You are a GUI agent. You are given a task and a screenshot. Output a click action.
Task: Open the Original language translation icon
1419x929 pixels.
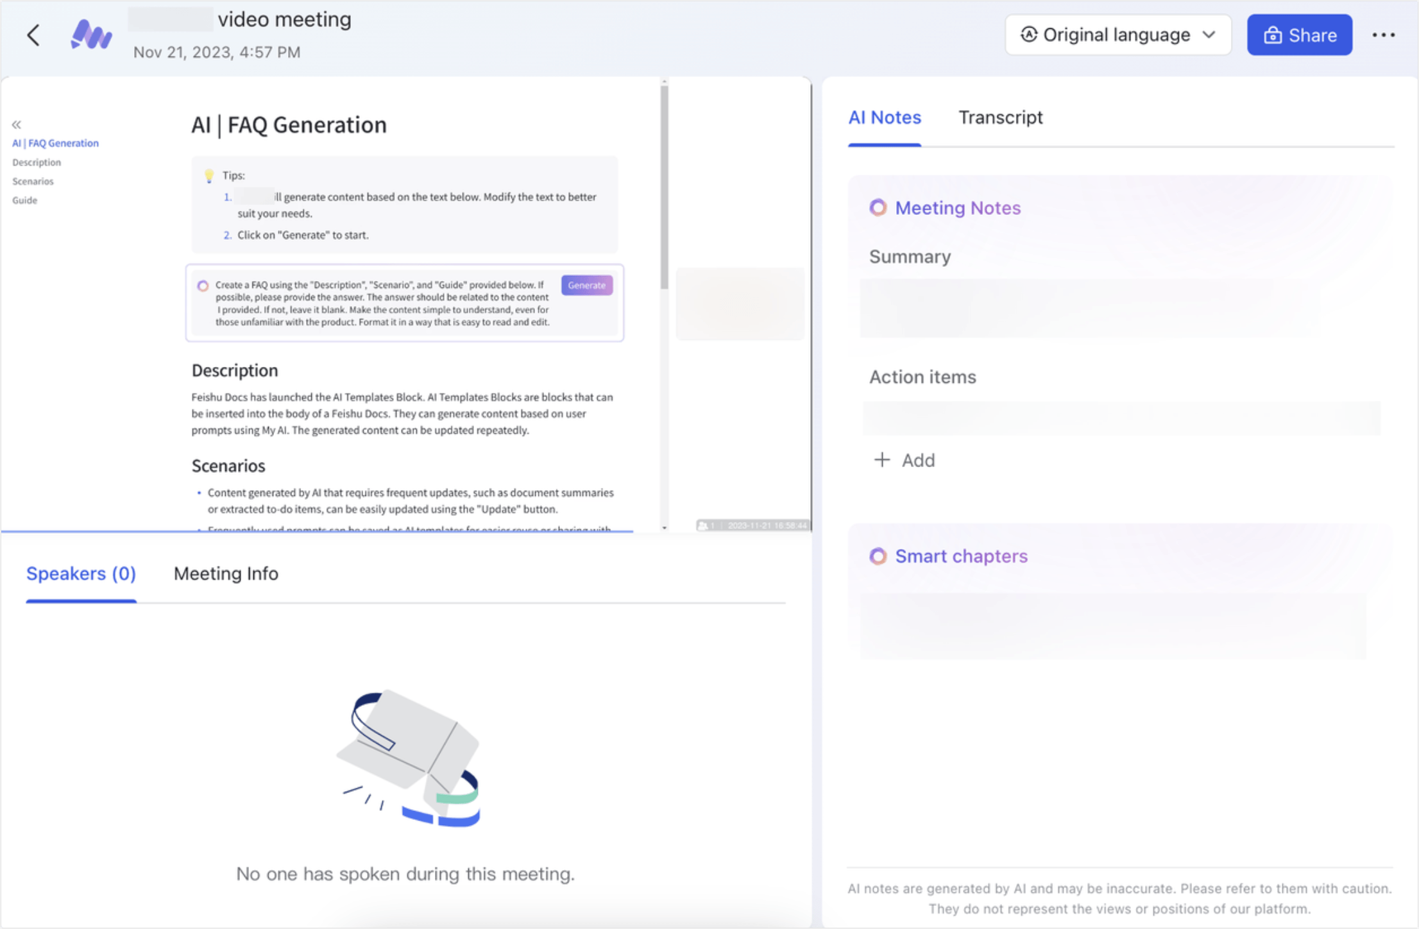pyautogui.click(x=1030, y=35)
